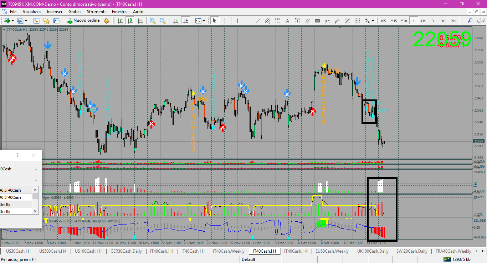The width and height of the screenshot is (487, 263).
Task: Toggle chart auto scroll
Action: [175, 21]
